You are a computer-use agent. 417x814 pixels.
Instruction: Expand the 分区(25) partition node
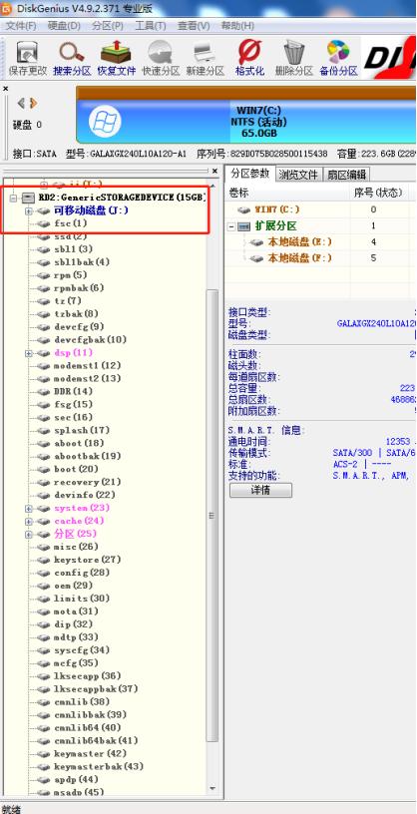(x=29, y=535)
